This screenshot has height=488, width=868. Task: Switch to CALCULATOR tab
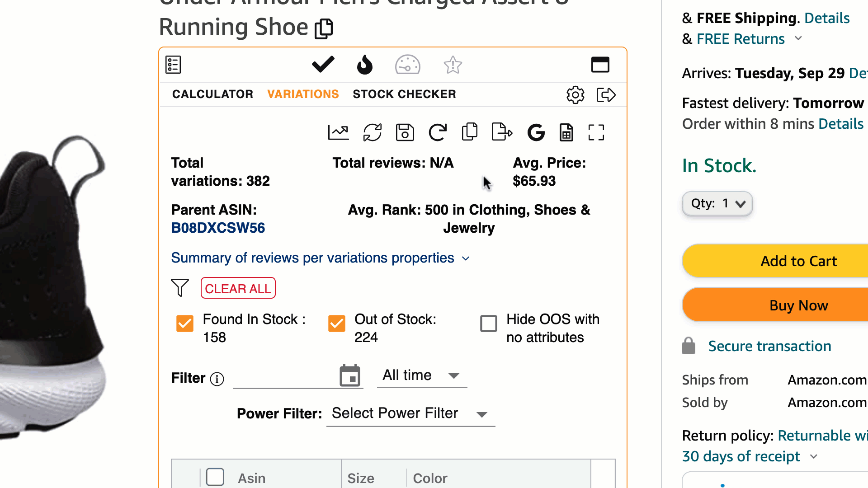click(212, 94)
